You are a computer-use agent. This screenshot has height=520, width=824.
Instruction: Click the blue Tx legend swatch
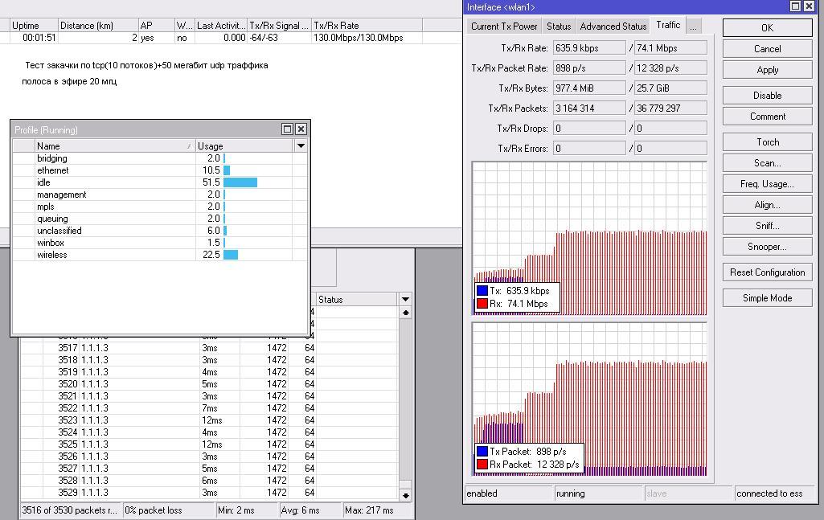pos(482,291)
